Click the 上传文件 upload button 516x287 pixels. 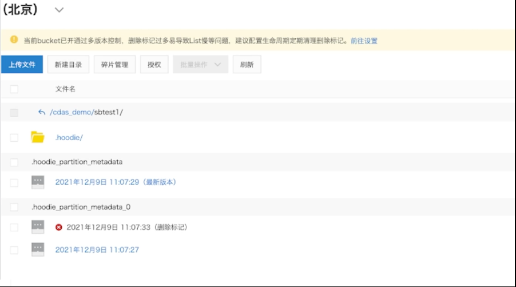[22, 65]
